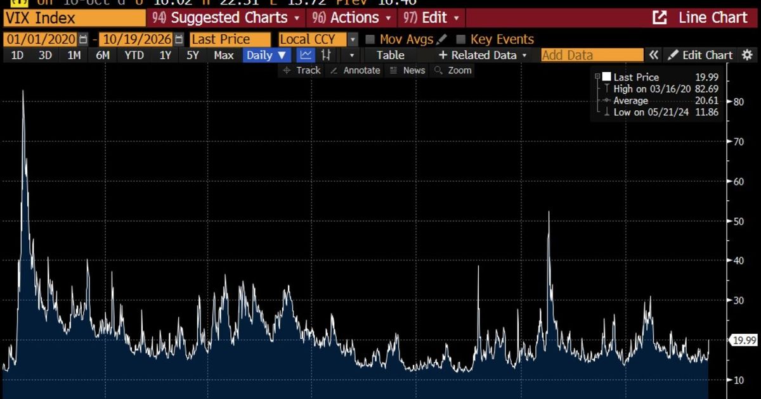Click the pop-out window icon beside Line Chart
Image resolution: width=761 pixels, height=399 pixels.
click(x=660, y=17)
